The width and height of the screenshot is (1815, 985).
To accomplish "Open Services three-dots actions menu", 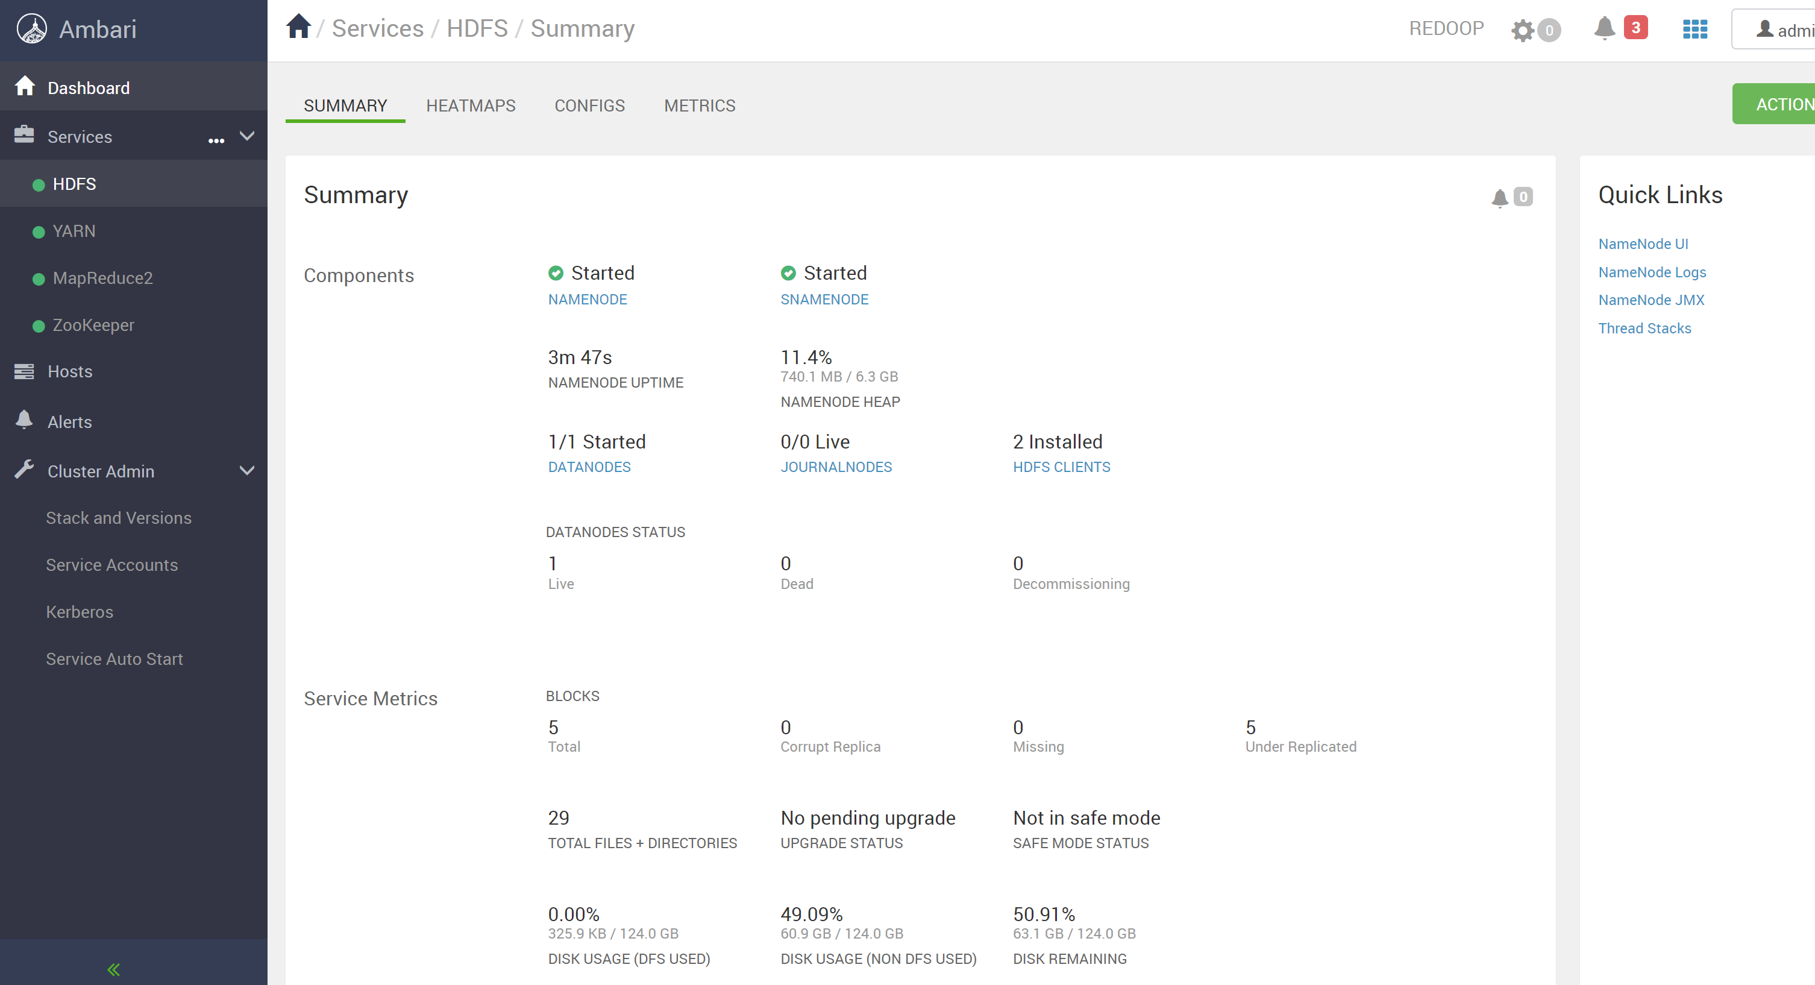I will click(x=216, y=140).
